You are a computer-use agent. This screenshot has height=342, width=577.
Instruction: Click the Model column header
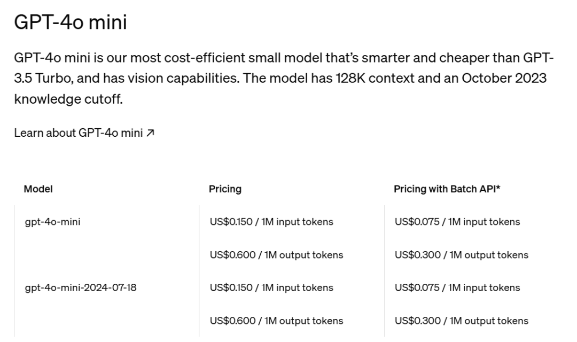tap(38, 189)
